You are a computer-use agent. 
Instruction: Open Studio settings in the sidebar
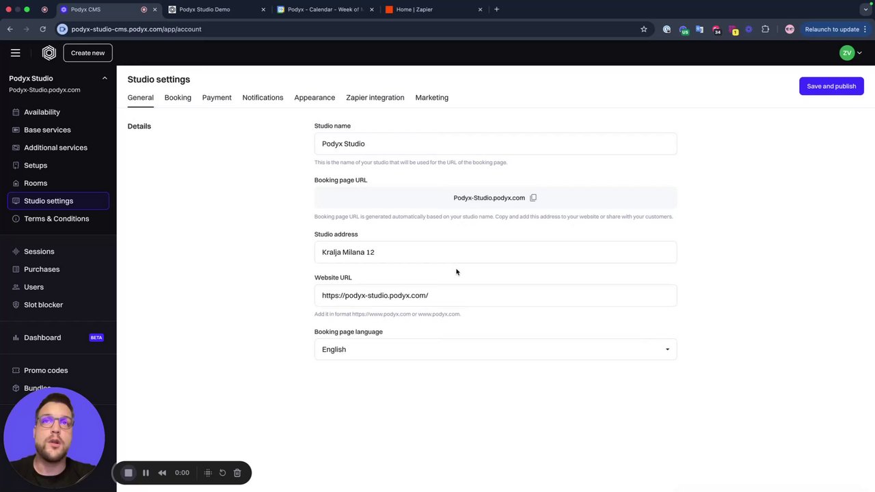pos(58,201)
